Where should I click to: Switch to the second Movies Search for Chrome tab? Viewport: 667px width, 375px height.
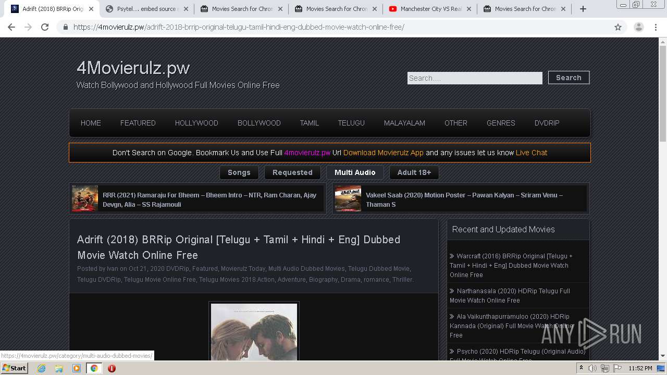(x=336, y=9)
